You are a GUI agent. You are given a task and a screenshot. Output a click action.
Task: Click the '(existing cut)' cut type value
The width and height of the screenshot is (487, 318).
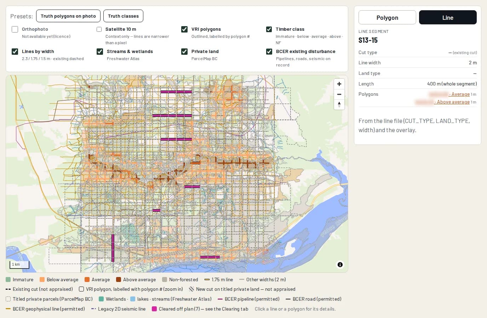(465, 53)
